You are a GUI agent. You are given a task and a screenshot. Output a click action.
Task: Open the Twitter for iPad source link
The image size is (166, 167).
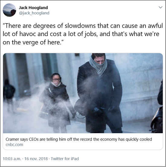[x=65, y=159]
